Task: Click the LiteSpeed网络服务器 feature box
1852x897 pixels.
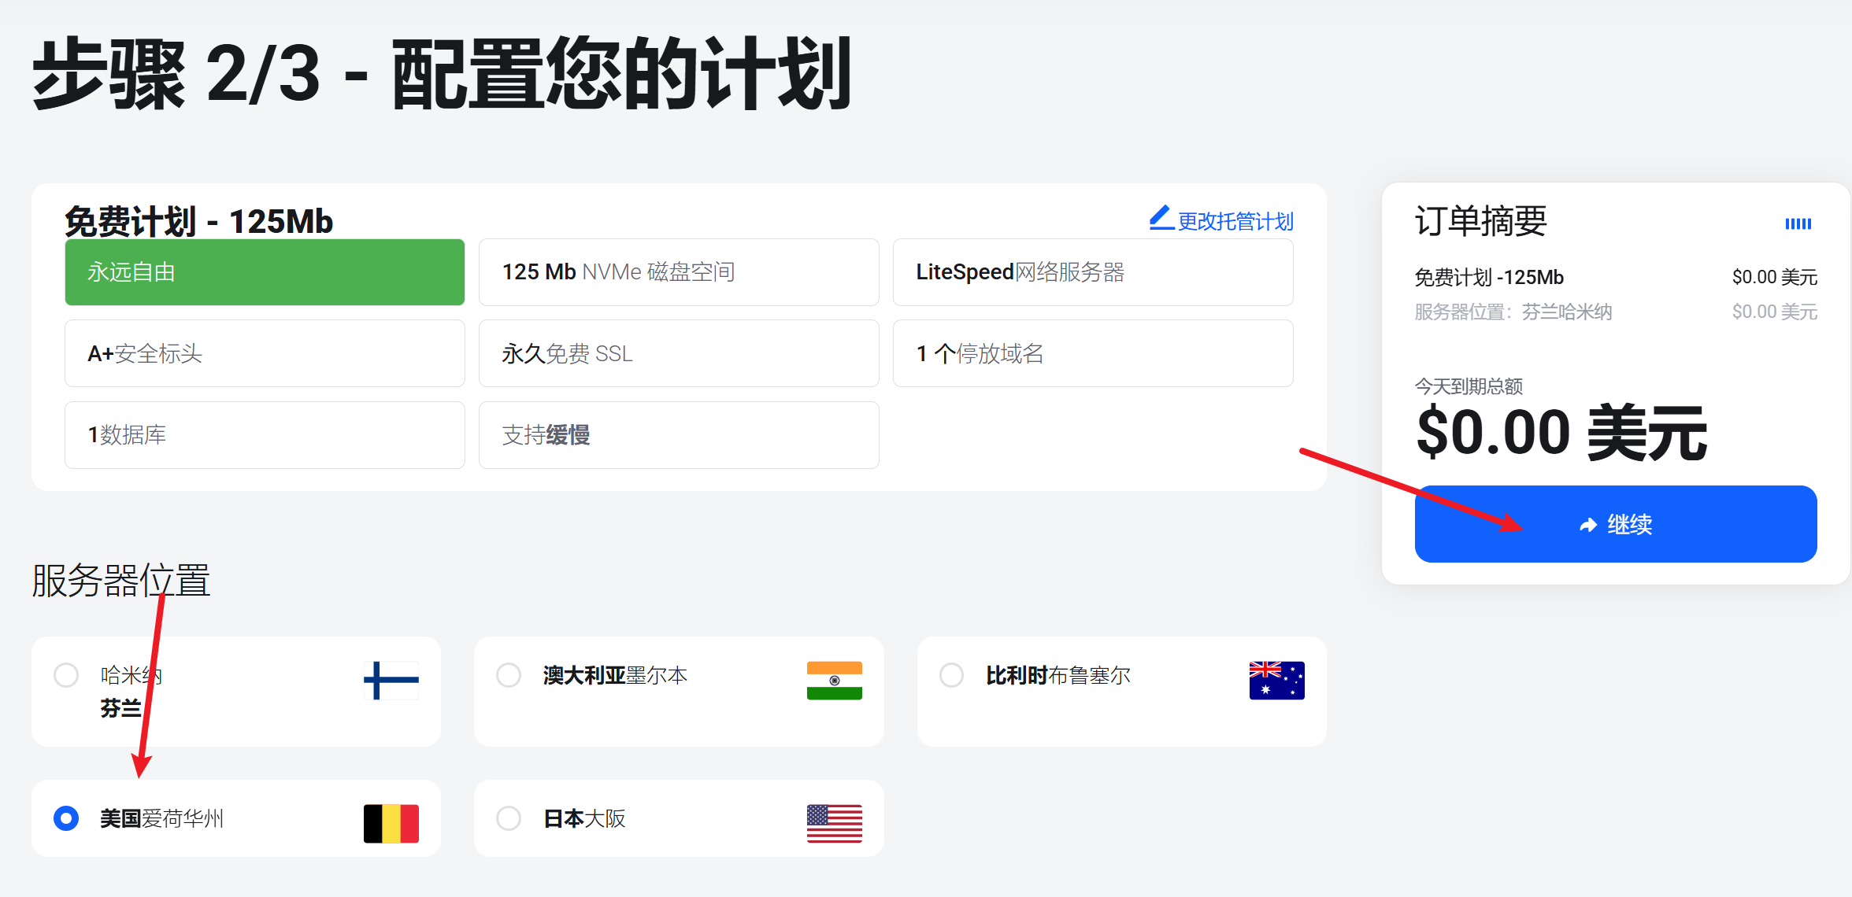Action: click(1092, 272)
